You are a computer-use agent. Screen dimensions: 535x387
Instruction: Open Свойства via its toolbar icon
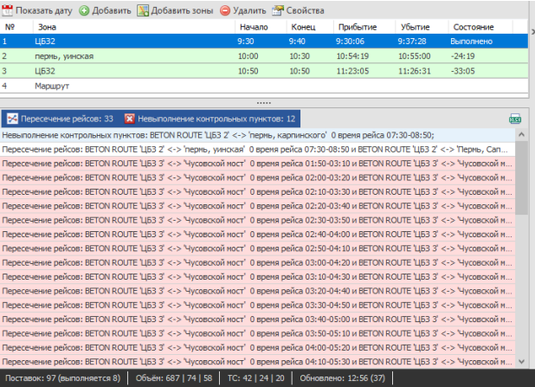coord(278,10)
